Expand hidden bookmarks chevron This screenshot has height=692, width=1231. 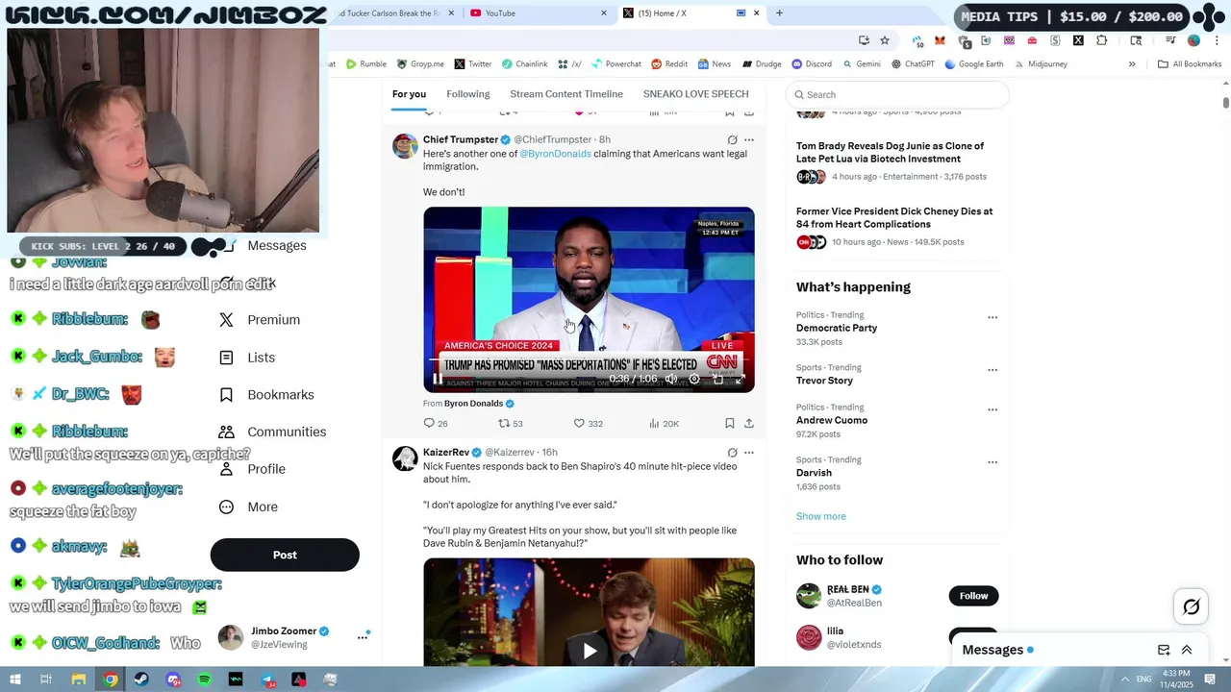coord(1132,64)
